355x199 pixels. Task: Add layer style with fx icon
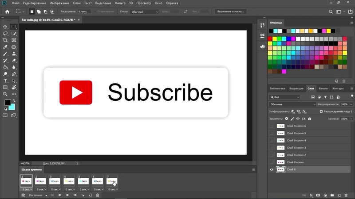[311, 195]
